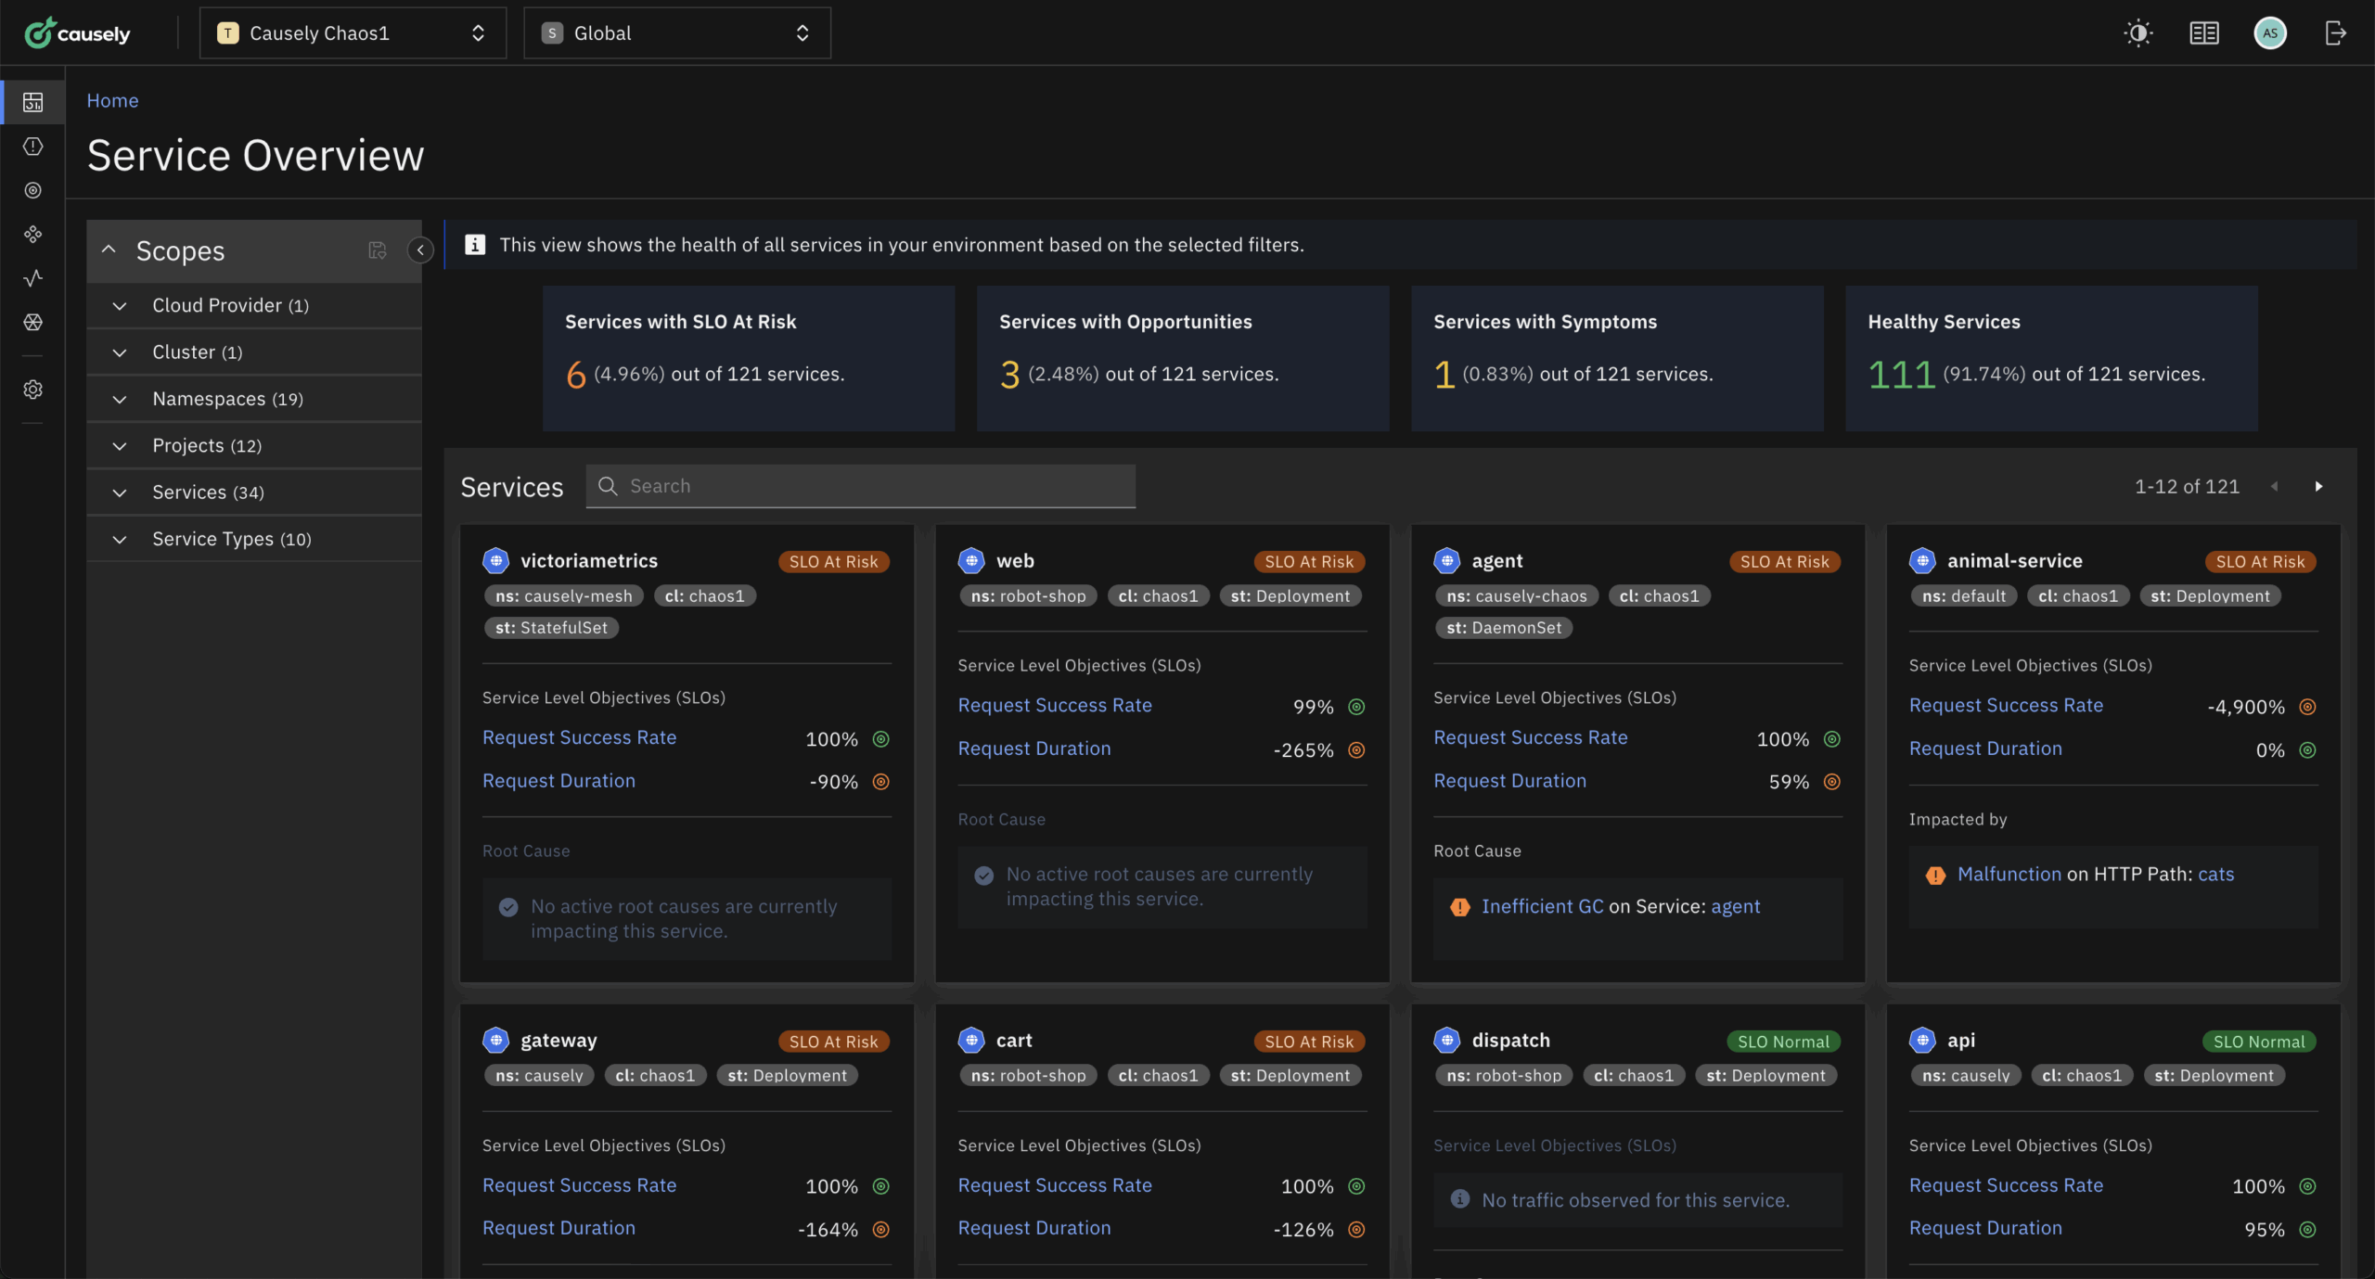Open the Settings gear at sidebar bottom
Viewport: 2375px width, 1279px height.
coord(32,390)
